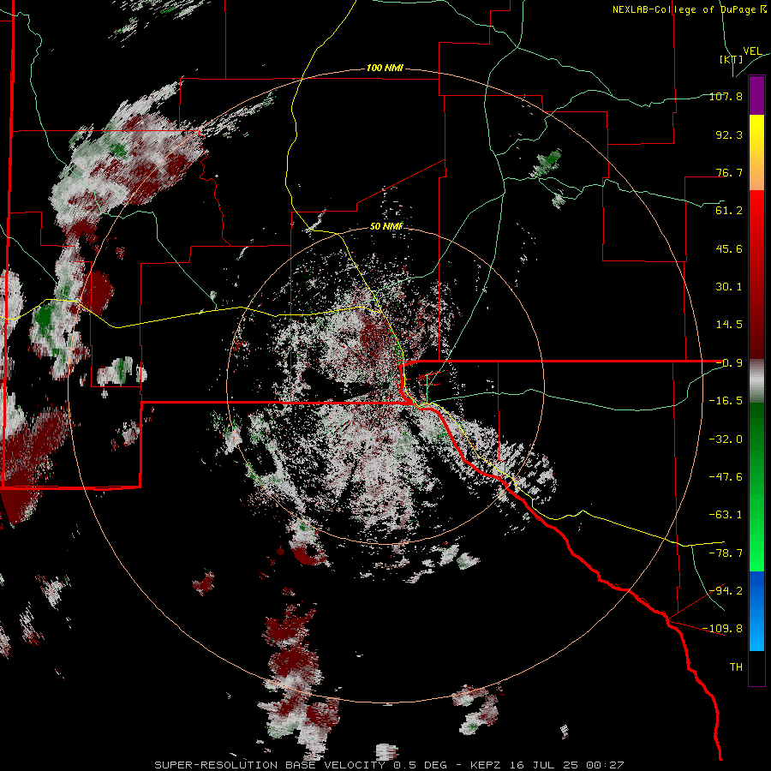
Task: Click the -78.7 velocity scale value
Action: click(x=726, y=553)
